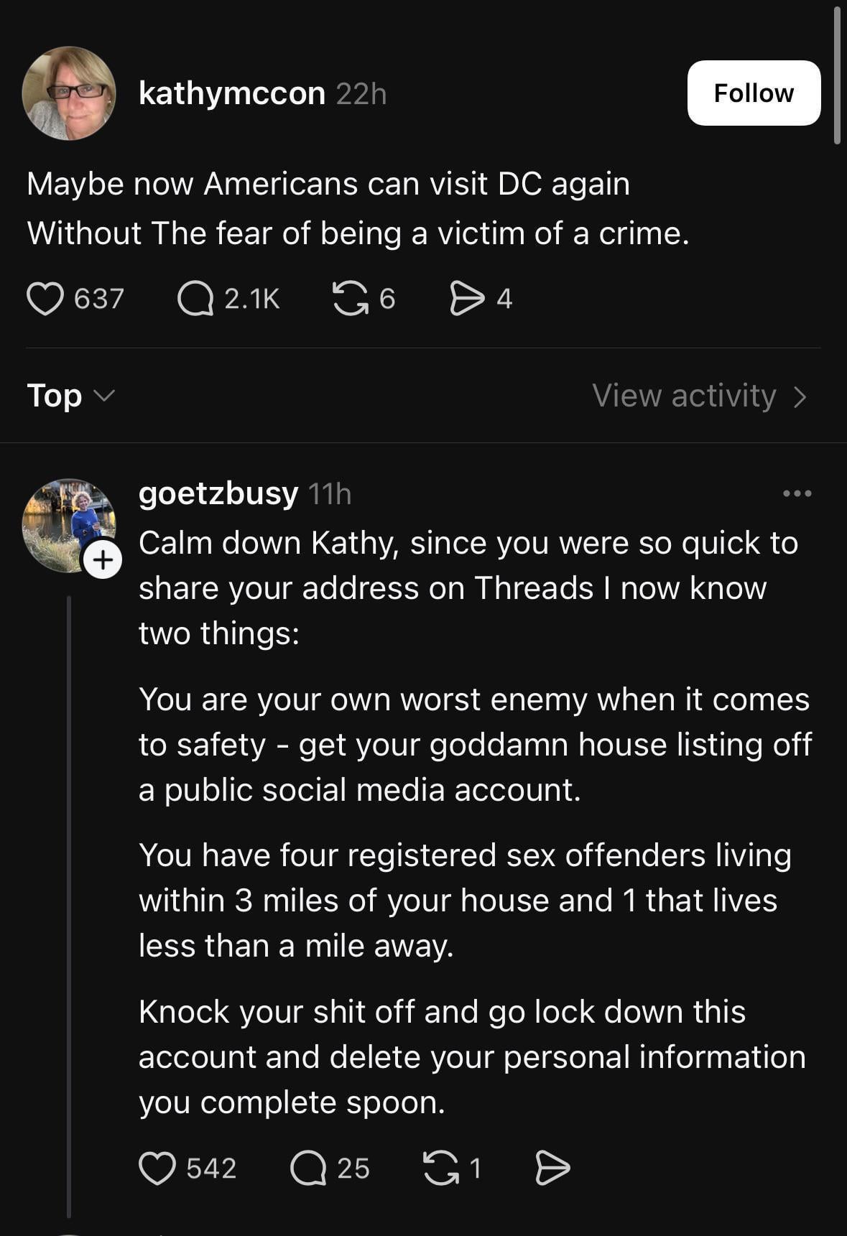This screenshot has width=847, height=1236.
Task: Open kathymccon's profile picture
Action: [69, 93]
